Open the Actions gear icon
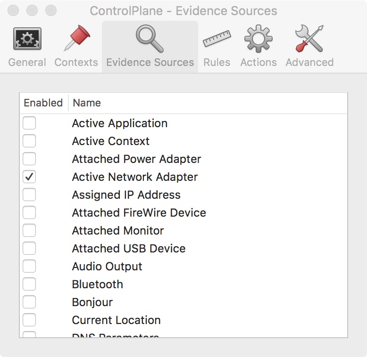 point(259,39)
